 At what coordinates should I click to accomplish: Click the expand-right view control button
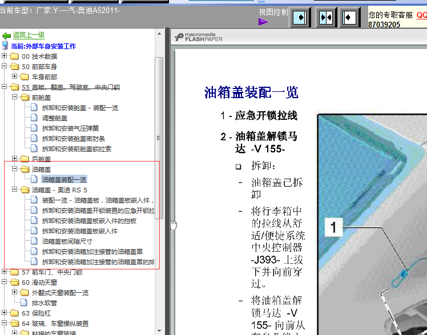pyautogui.click(x=300, y=18)
